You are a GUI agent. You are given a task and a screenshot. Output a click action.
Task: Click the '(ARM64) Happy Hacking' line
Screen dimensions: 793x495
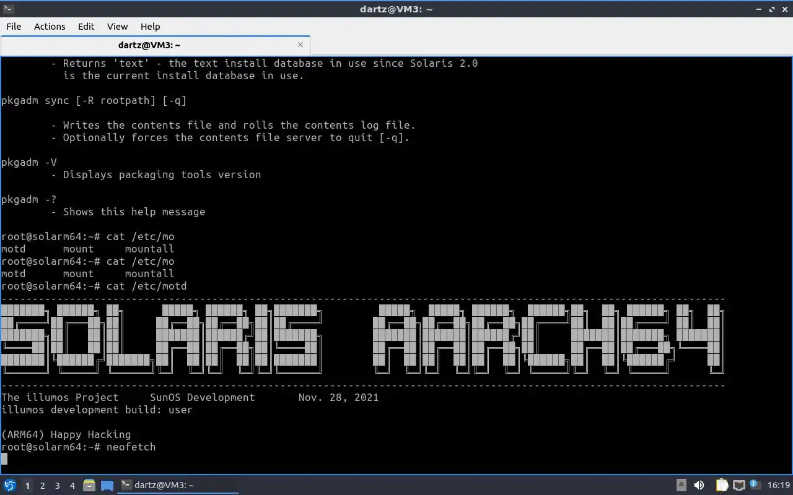click(x=66, y=434)
